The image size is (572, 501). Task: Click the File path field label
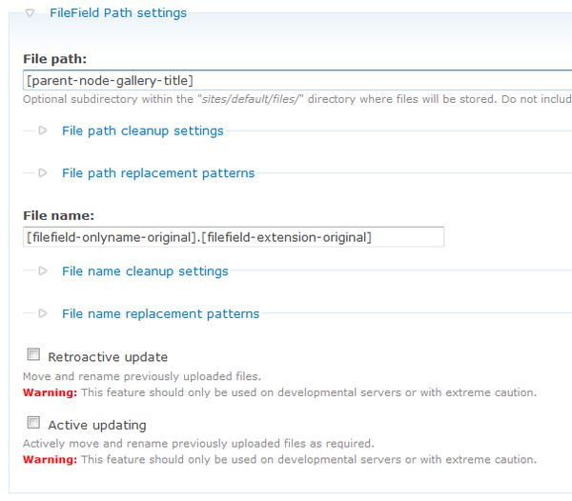click(x=55, y=59)
